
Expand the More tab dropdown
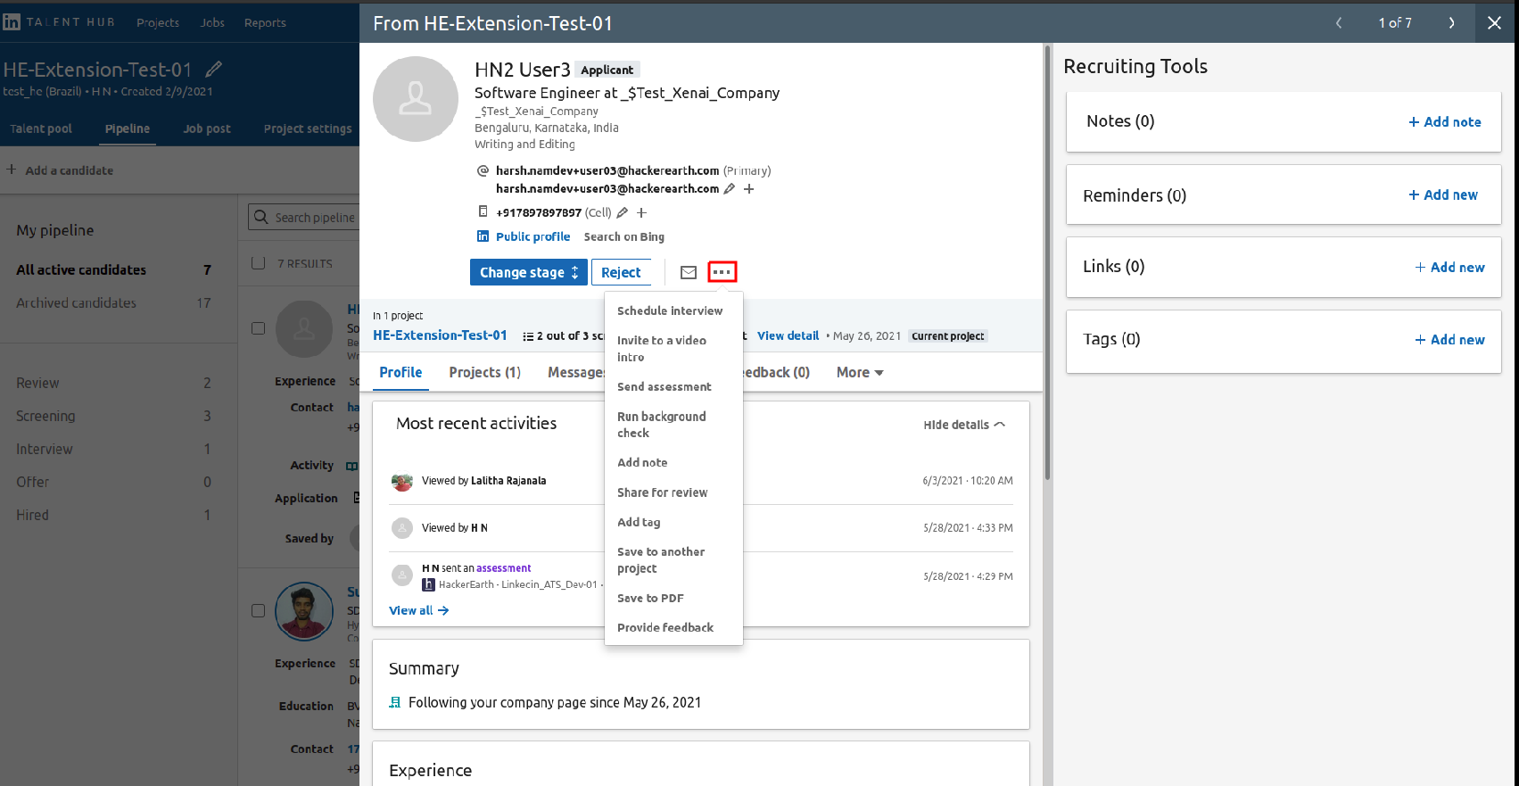click(860, 372)
